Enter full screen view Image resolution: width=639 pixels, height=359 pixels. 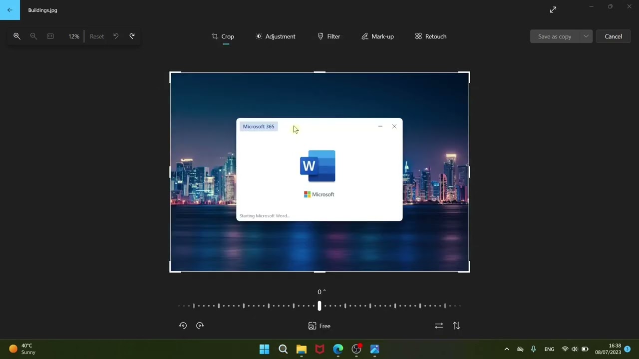(553, 9)
